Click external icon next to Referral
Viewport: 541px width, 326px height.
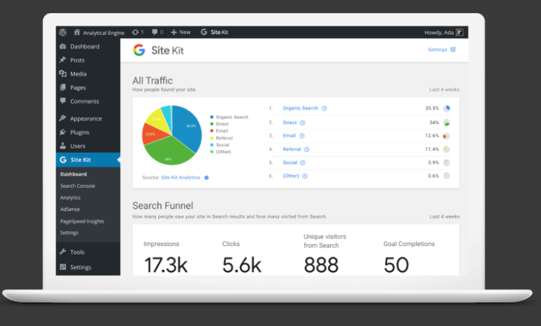pyautogui.click(x=307, y=149)
